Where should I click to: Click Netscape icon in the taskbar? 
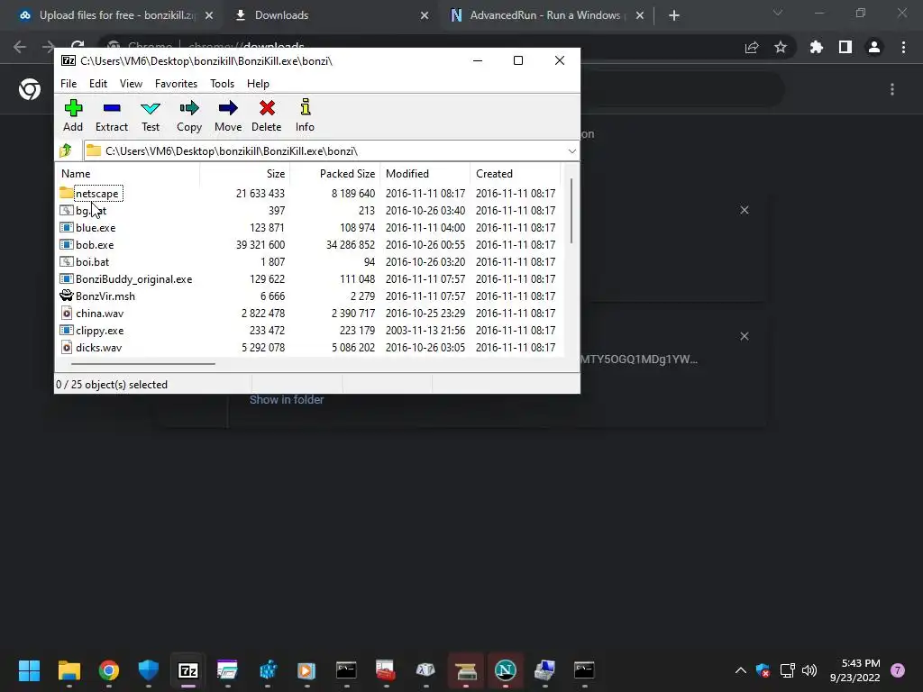tap(505, 669)
